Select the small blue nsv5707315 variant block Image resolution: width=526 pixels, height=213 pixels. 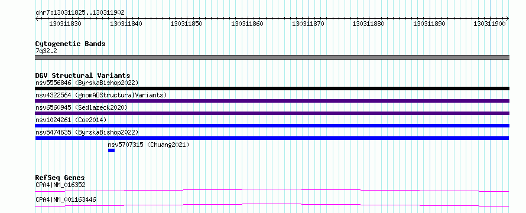click(x=111, y=150)
